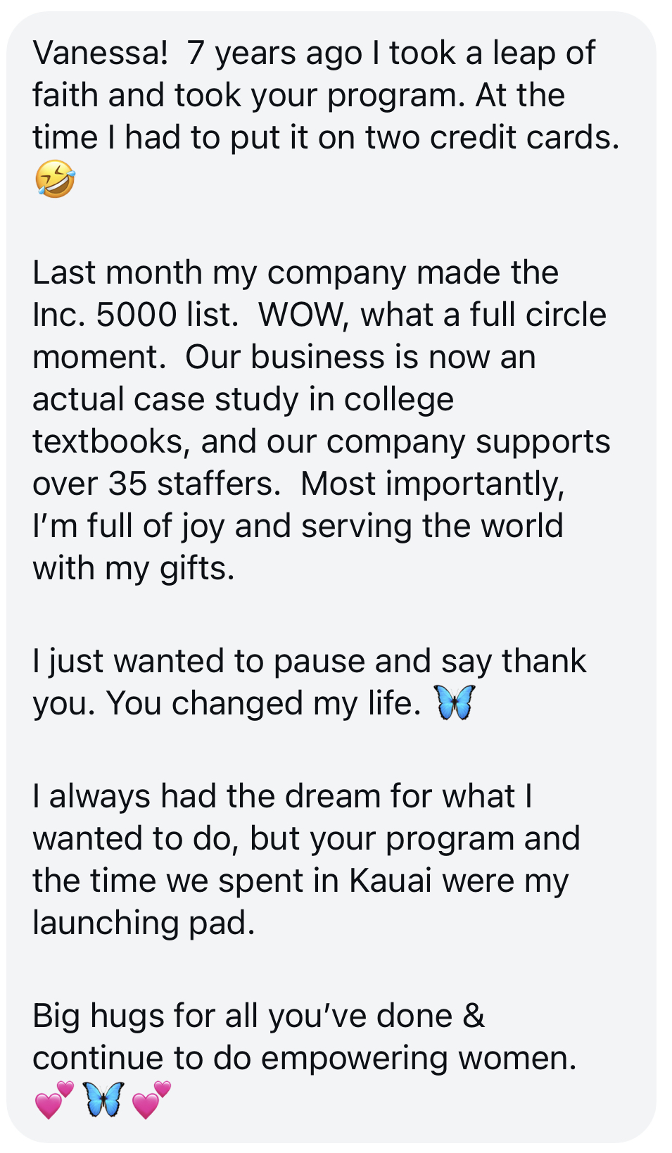Tap the phrase 'Most importantly,'
This screenshot has height=1153, width=672.
pyautogui.click(x=432, y=484)
